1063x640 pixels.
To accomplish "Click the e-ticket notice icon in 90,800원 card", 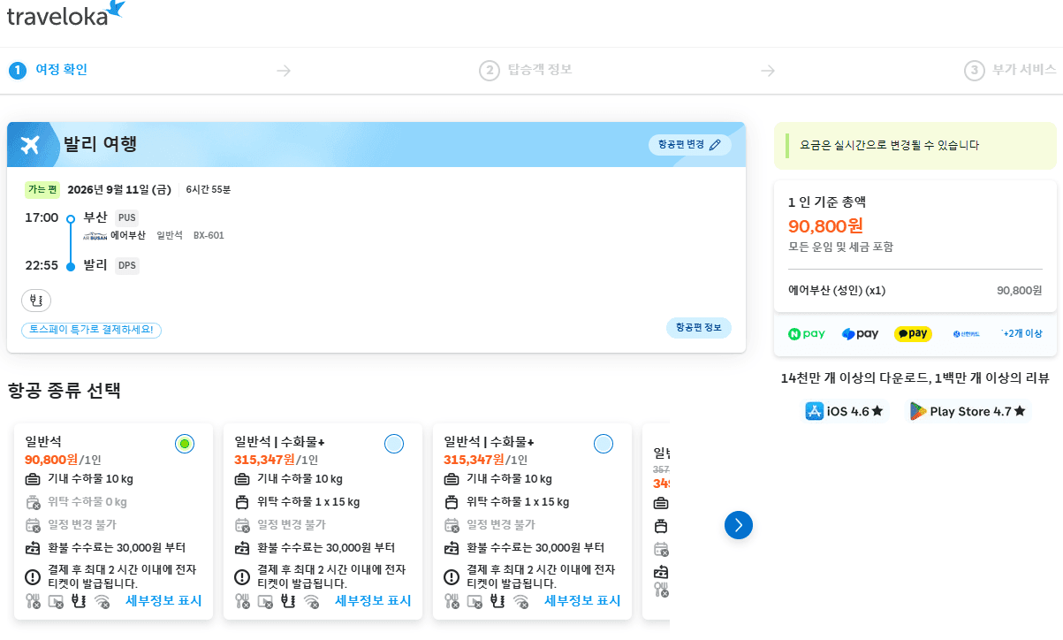I will point(34,577).
